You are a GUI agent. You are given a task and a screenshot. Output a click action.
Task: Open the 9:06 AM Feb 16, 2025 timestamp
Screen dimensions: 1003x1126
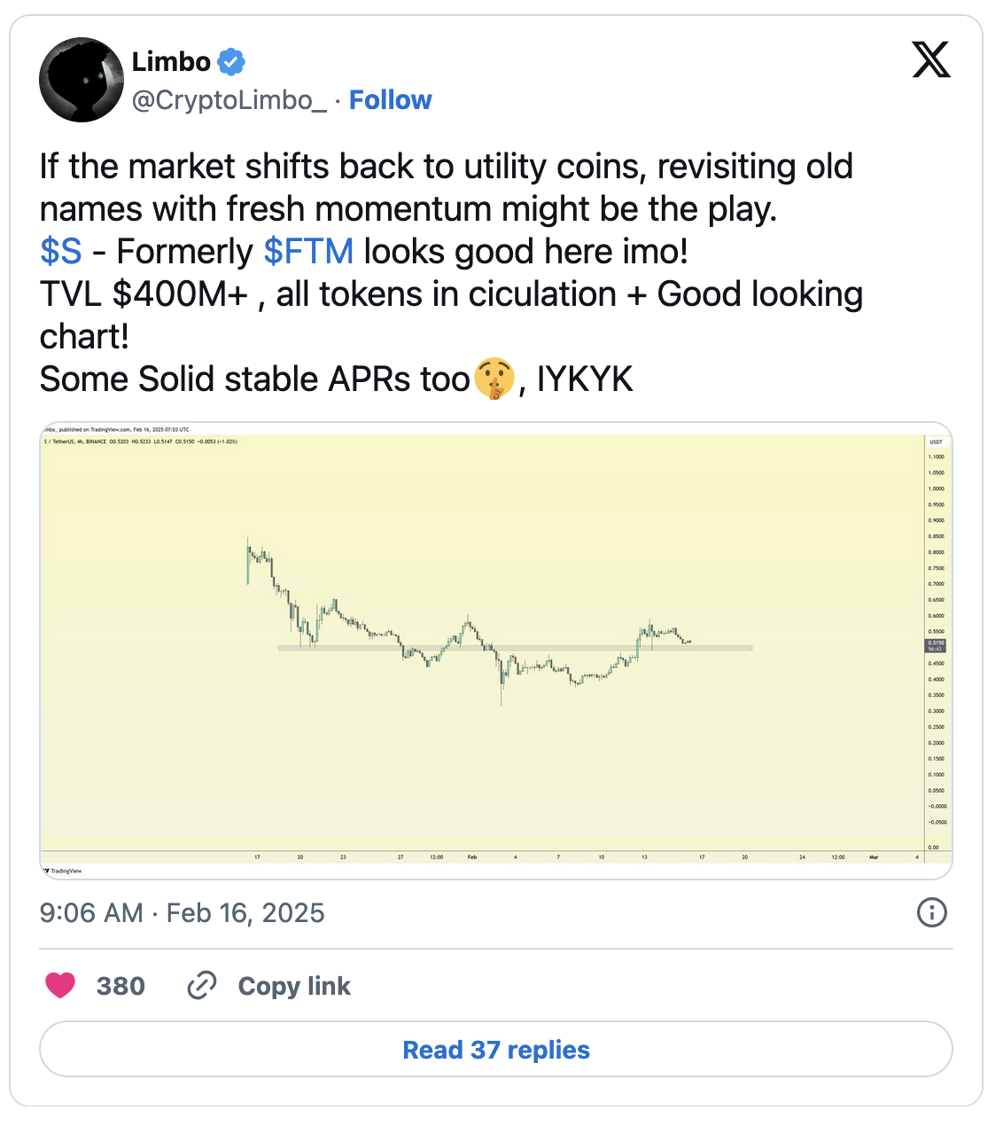click(x=182, y=913)
